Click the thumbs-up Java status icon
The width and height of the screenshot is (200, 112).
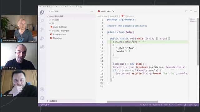[x=185, y=105]
